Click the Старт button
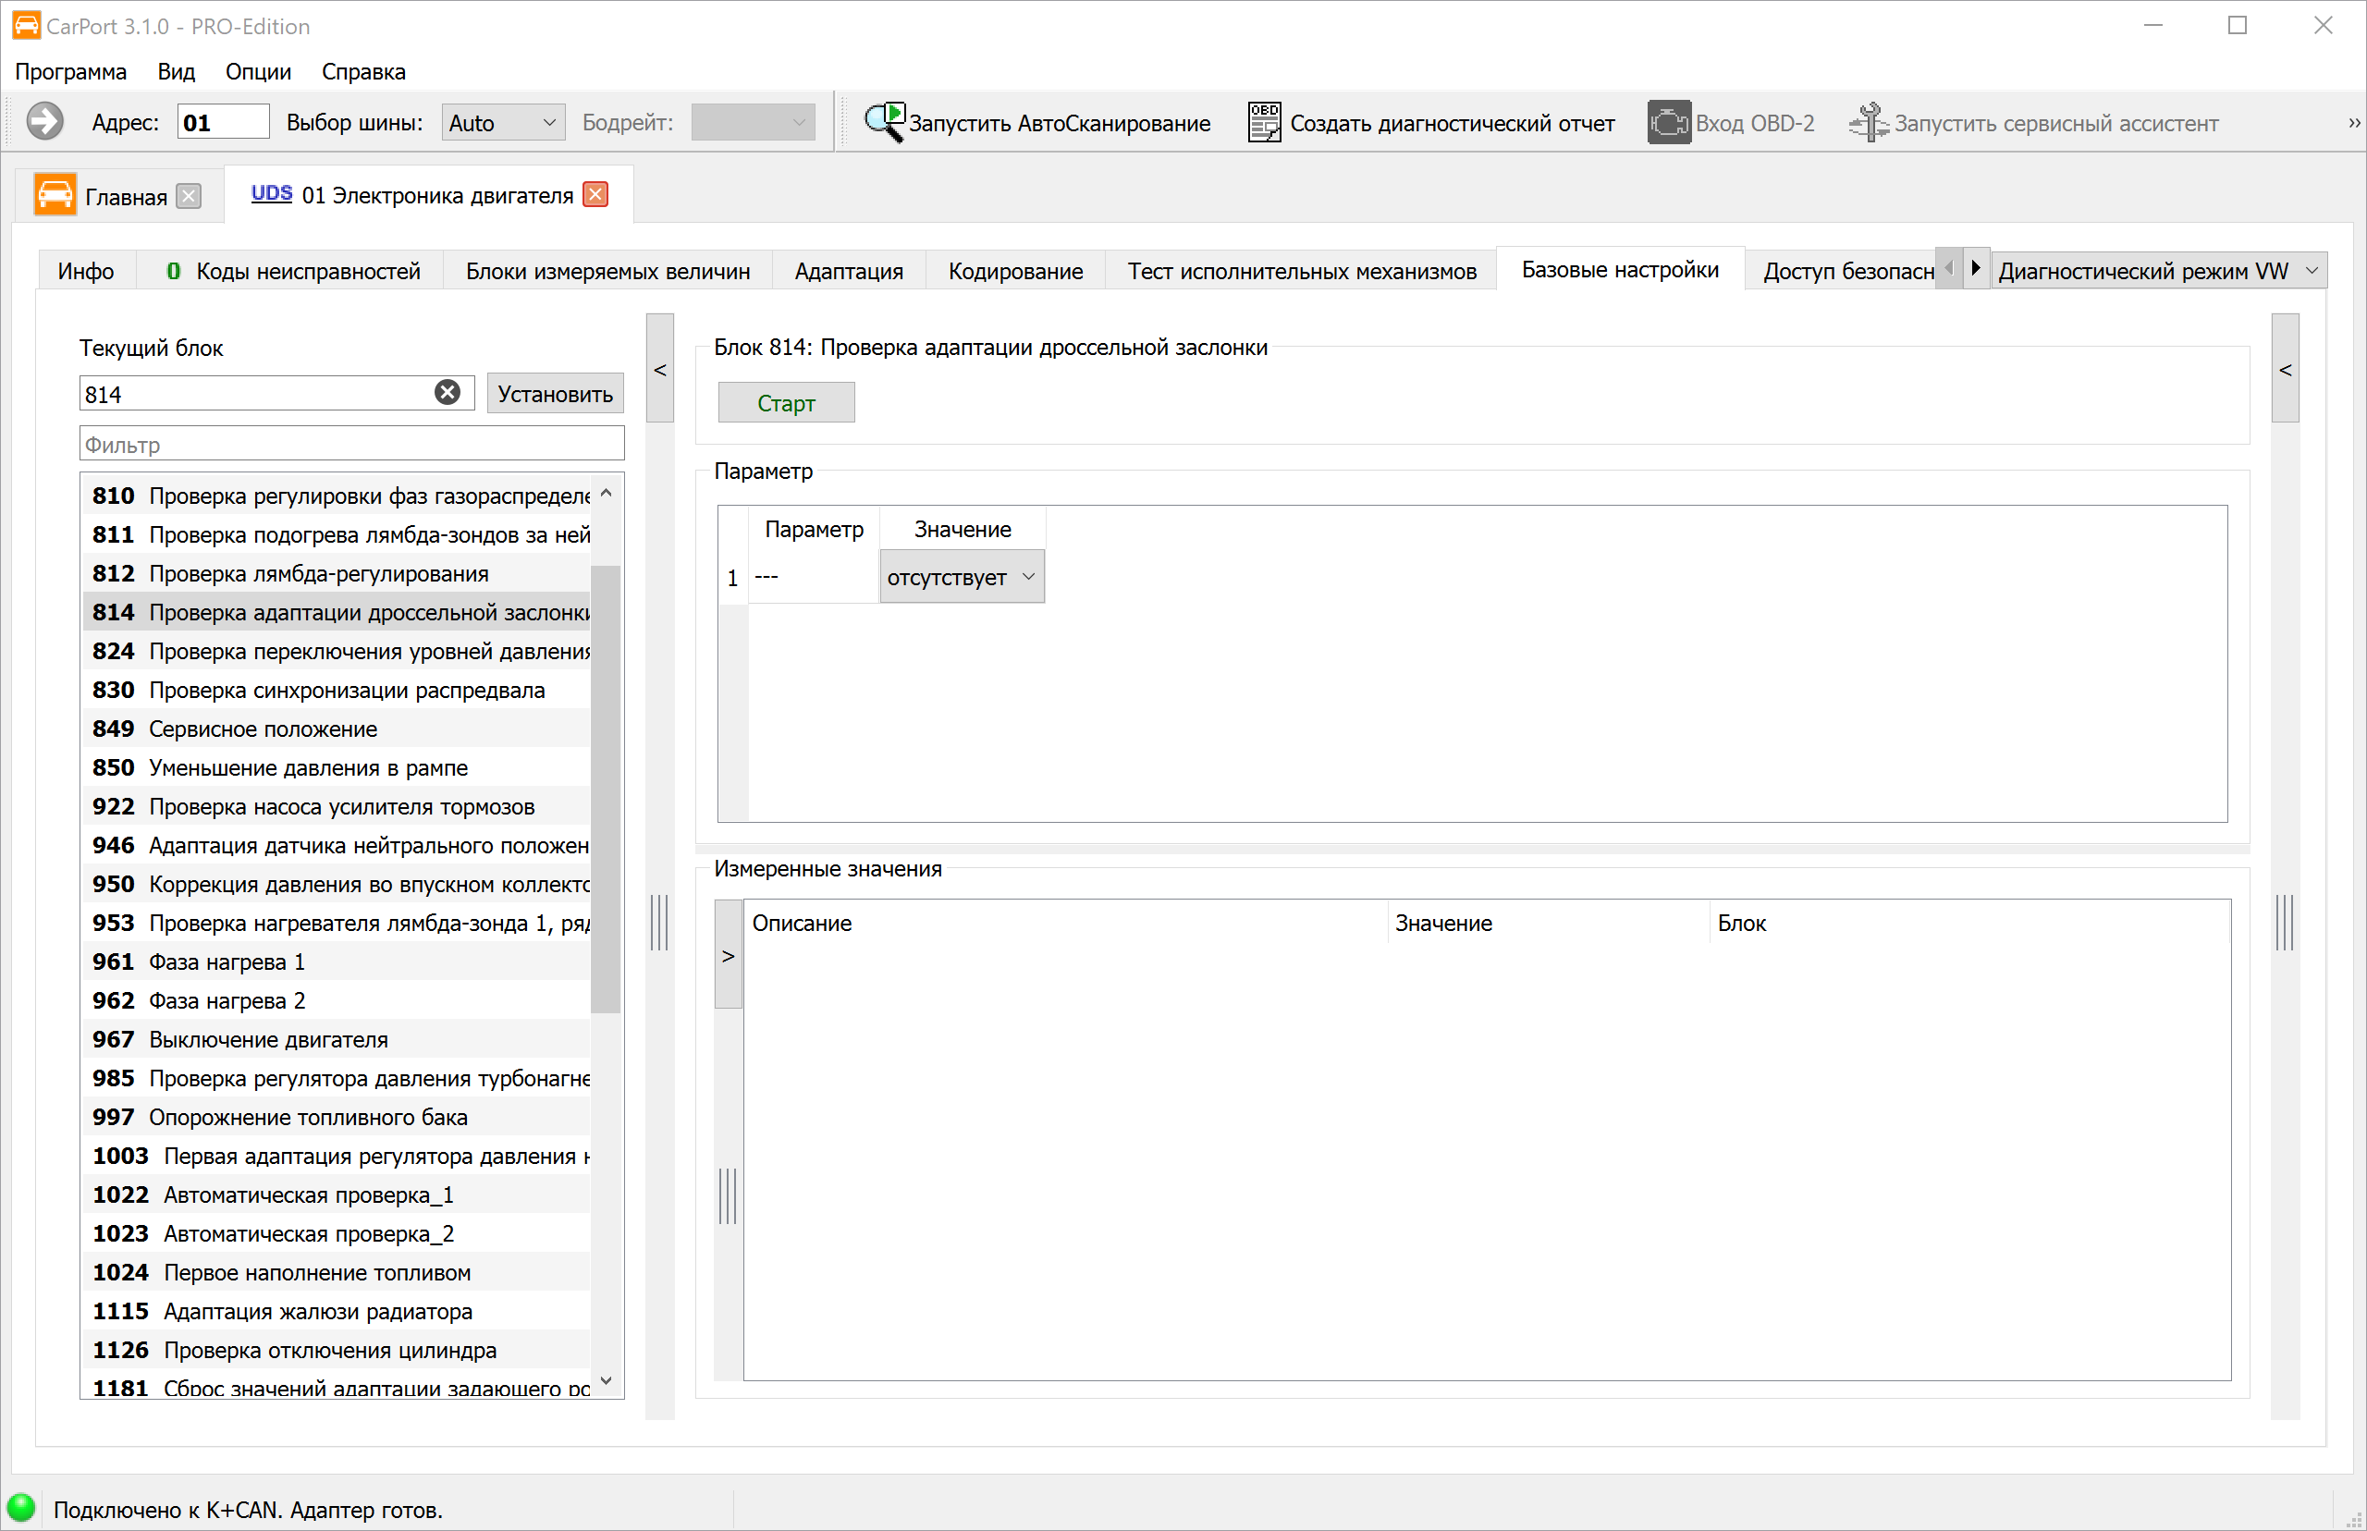 [x=785, y=403]
